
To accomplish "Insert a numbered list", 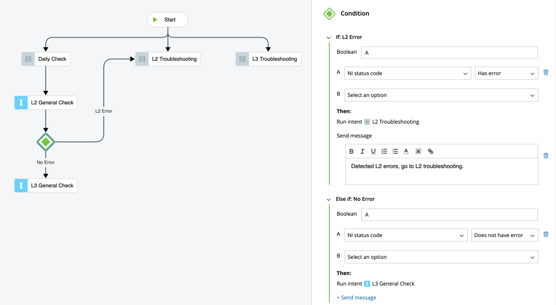I will (384, 151).
